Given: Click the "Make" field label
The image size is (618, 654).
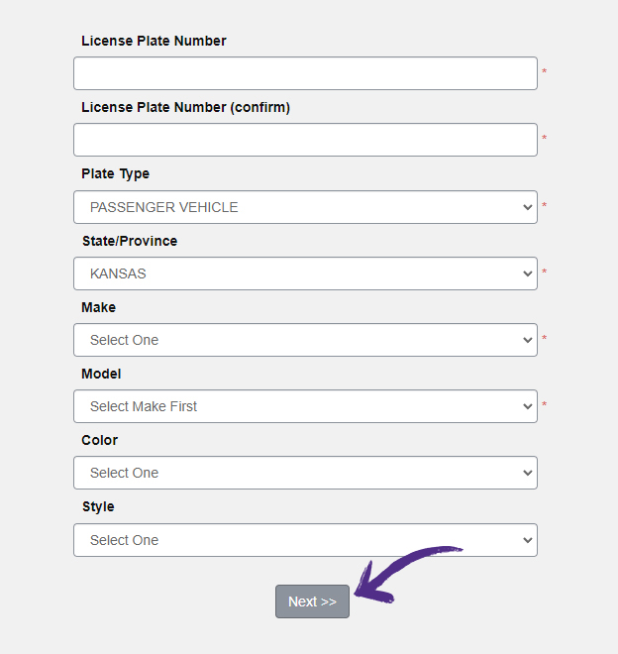Looking at the screenshot, I should 98,307.
